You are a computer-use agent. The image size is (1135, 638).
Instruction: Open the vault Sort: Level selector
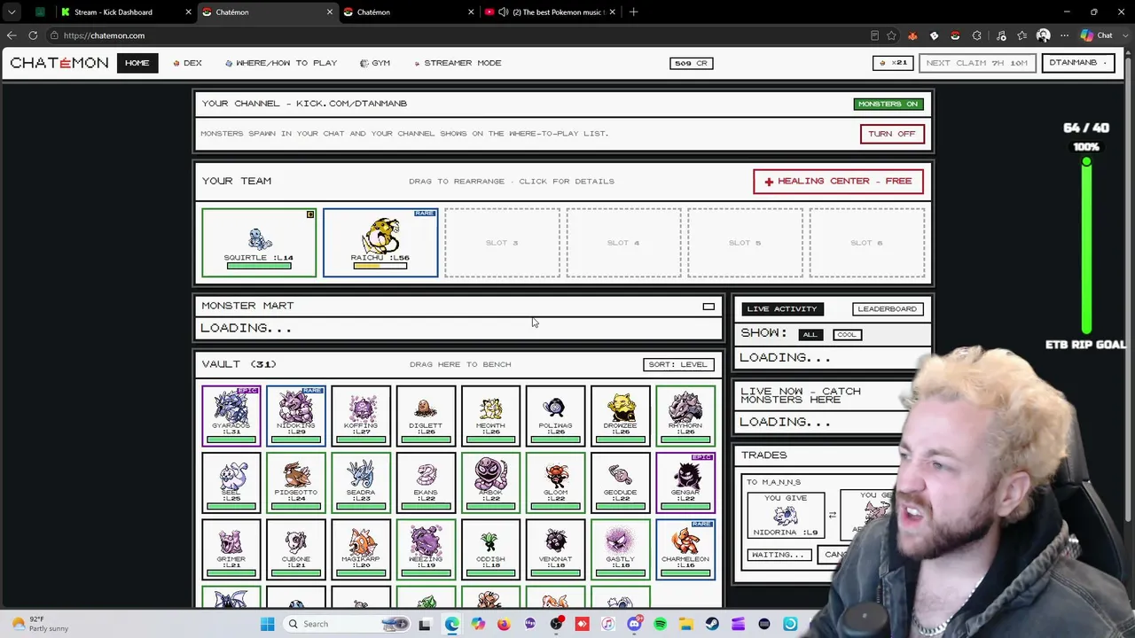(x=678, y=364)
